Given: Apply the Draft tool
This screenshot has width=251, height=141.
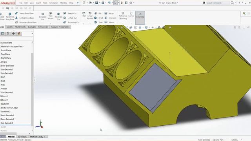Looking at the screenshot, I should pyautogui.click(x=98, y=18).
